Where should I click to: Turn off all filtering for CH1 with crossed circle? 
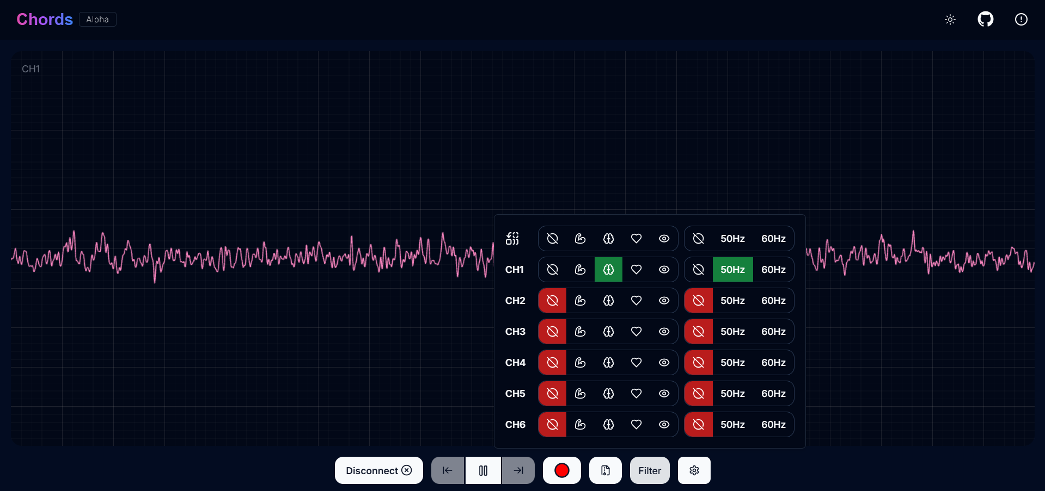552,269
